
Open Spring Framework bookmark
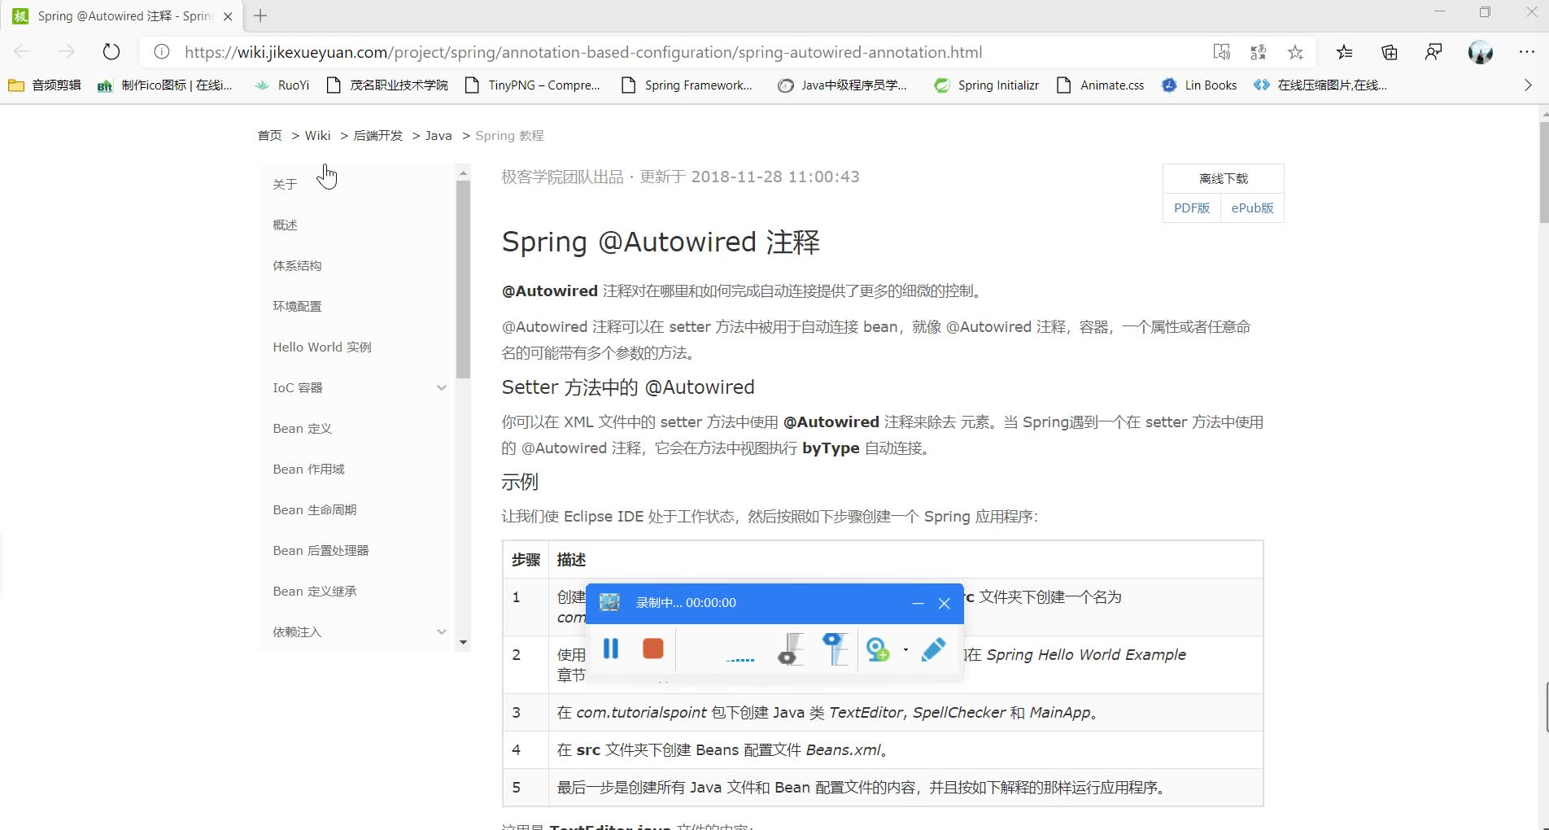click(x=687, y=85)
